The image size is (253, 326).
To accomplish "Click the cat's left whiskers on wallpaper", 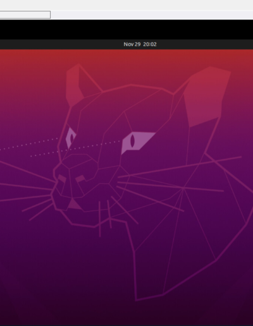I will coord(27,190).
